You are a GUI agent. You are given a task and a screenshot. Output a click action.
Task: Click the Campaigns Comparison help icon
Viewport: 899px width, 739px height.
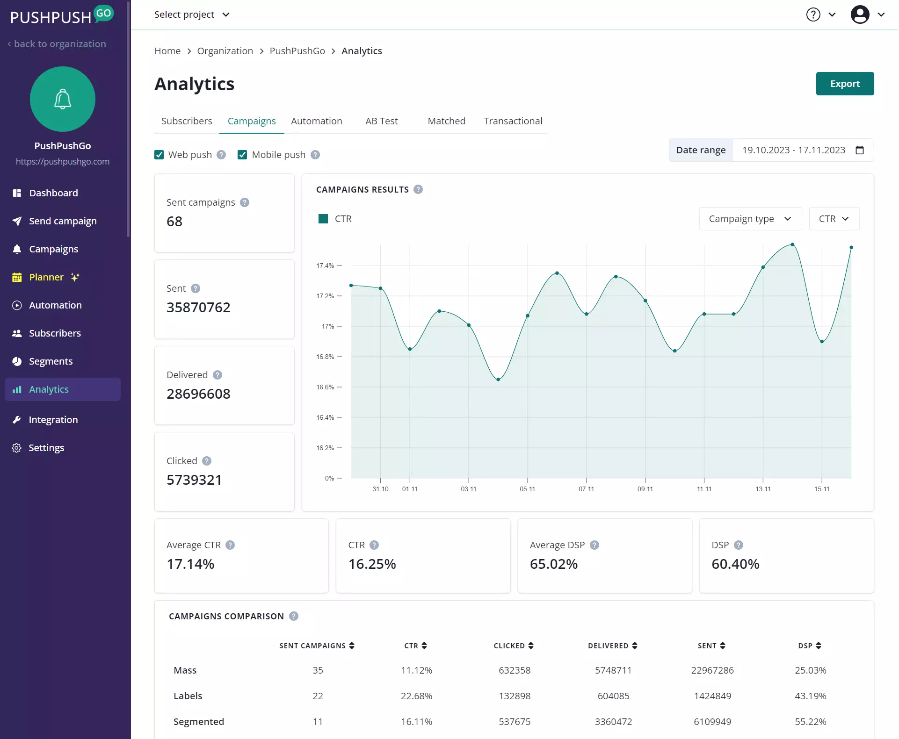tap(294, 616)
